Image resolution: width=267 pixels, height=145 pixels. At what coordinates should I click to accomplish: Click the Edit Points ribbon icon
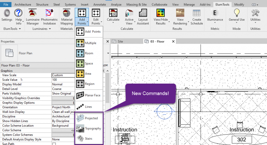tap(96, 13)
